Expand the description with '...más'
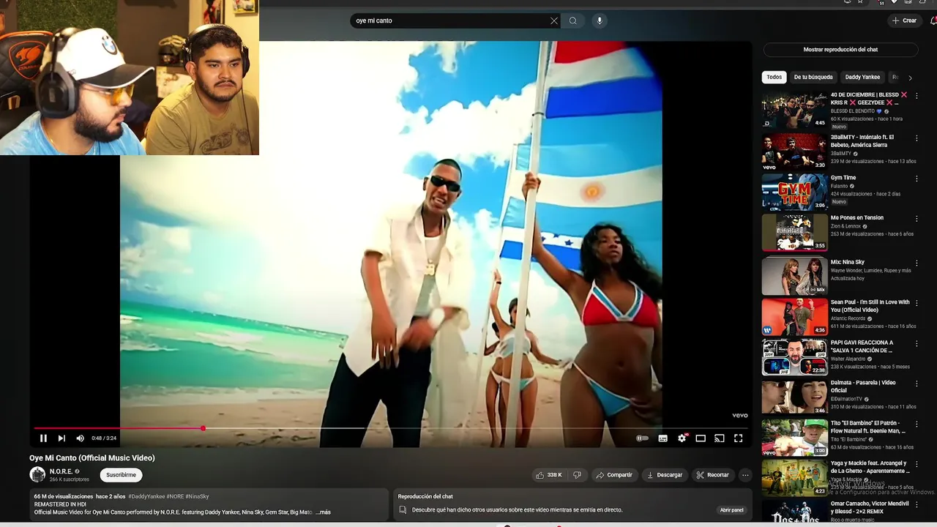This screenshot has height=527, width=937. (323, 512)
